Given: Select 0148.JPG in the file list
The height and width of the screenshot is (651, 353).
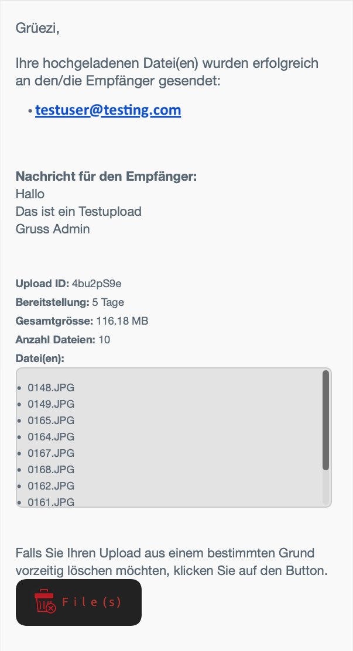Looking at the screenshot, I should coord(51,388).
